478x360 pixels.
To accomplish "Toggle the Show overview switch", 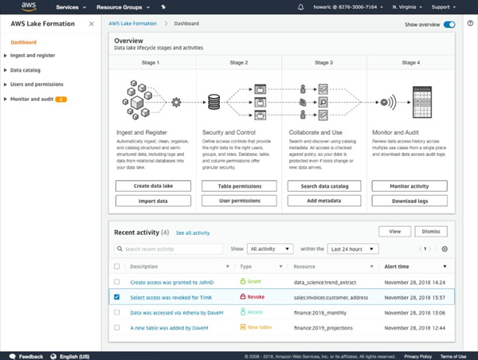I will click(449, 25).
